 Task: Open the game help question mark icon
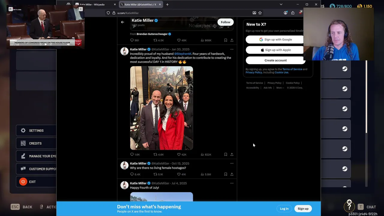click(x=349, y=206)
